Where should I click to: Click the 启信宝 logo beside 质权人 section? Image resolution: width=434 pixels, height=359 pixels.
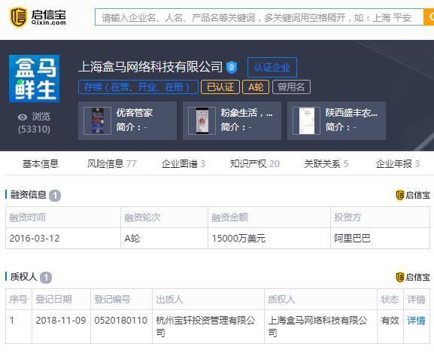tap(413, 277)
